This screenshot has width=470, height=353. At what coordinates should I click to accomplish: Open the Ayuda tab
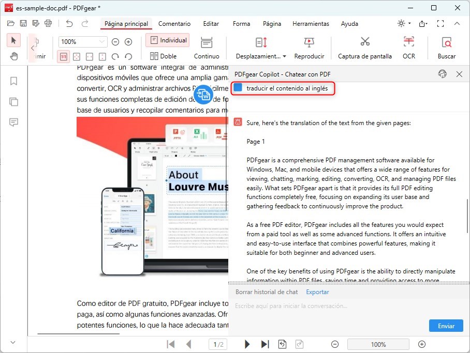coord(349,24)
